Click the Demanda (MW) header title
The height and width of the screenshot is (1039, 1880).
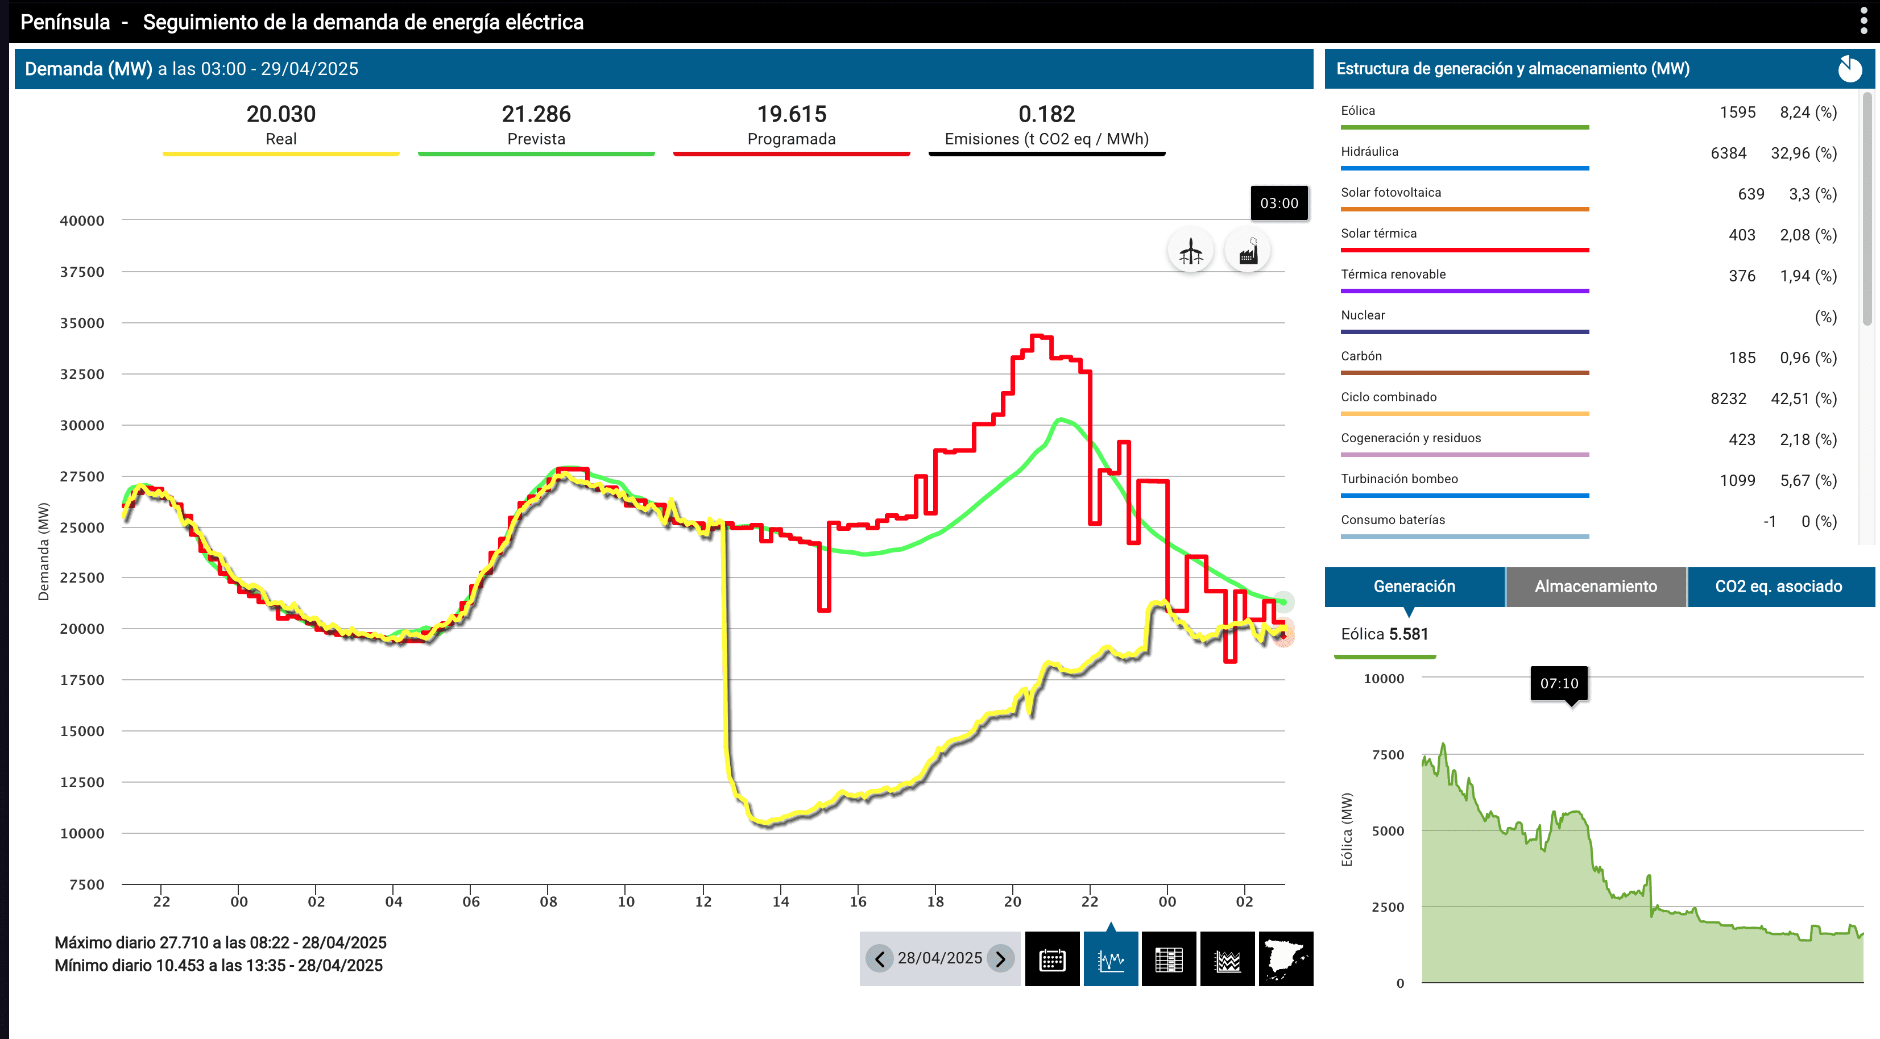pyautogui.click(x=88, y=69)
